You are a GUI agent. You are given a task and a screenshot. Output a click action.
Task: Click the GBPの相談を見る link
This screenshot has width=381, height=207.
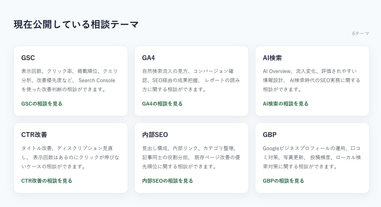coord(283,181)
